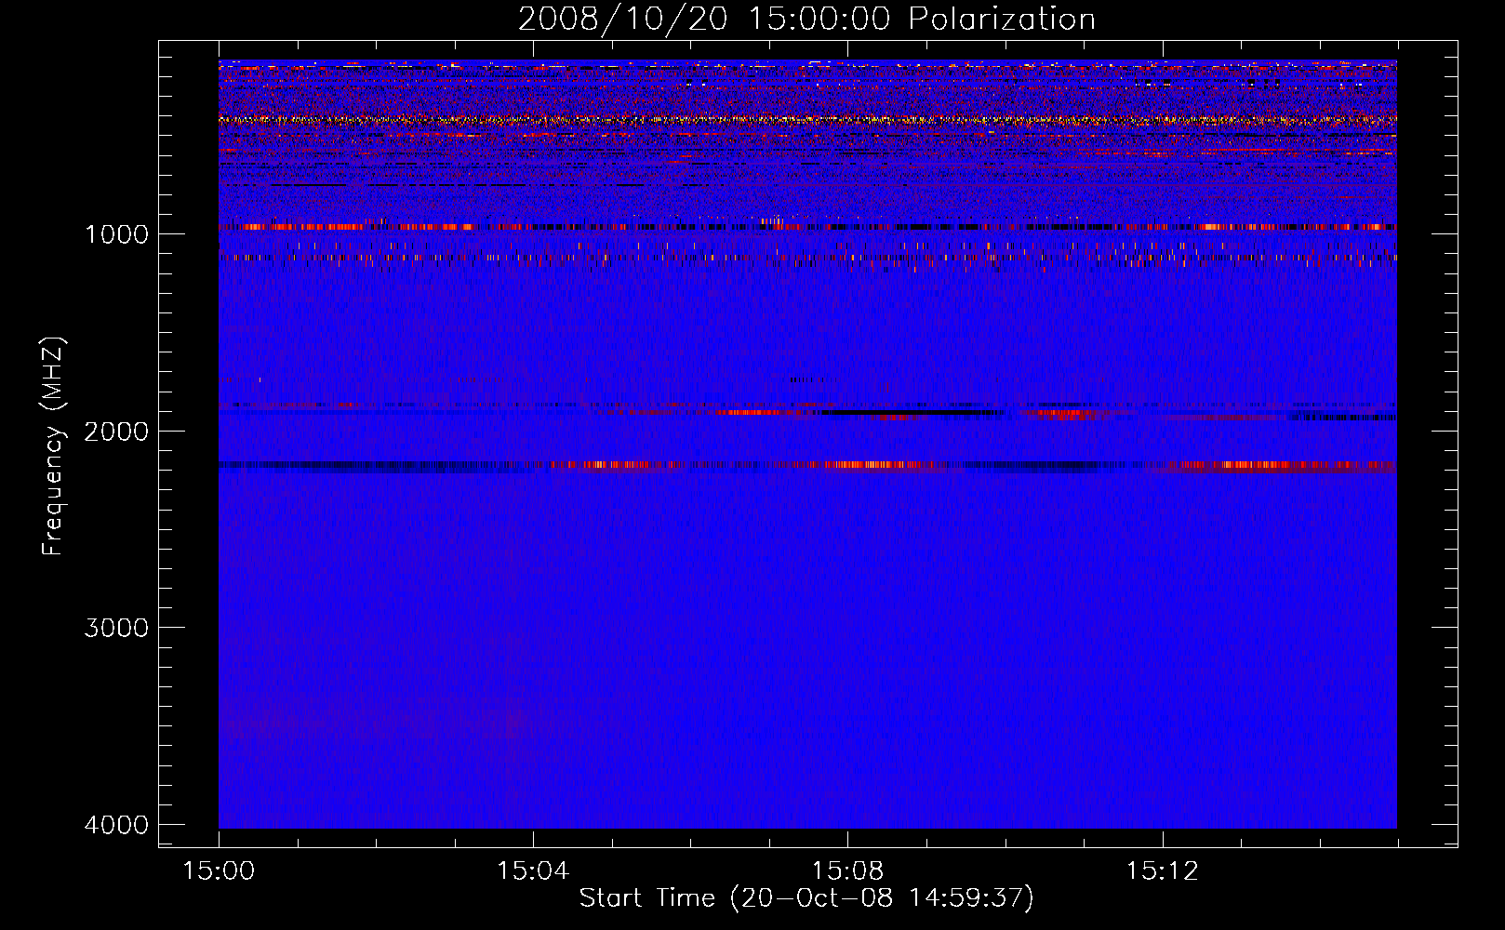1505x930 pixels.
Task: Click the 1000 frequency tick label
Action: pyautogui.click(x=116, y=234)
